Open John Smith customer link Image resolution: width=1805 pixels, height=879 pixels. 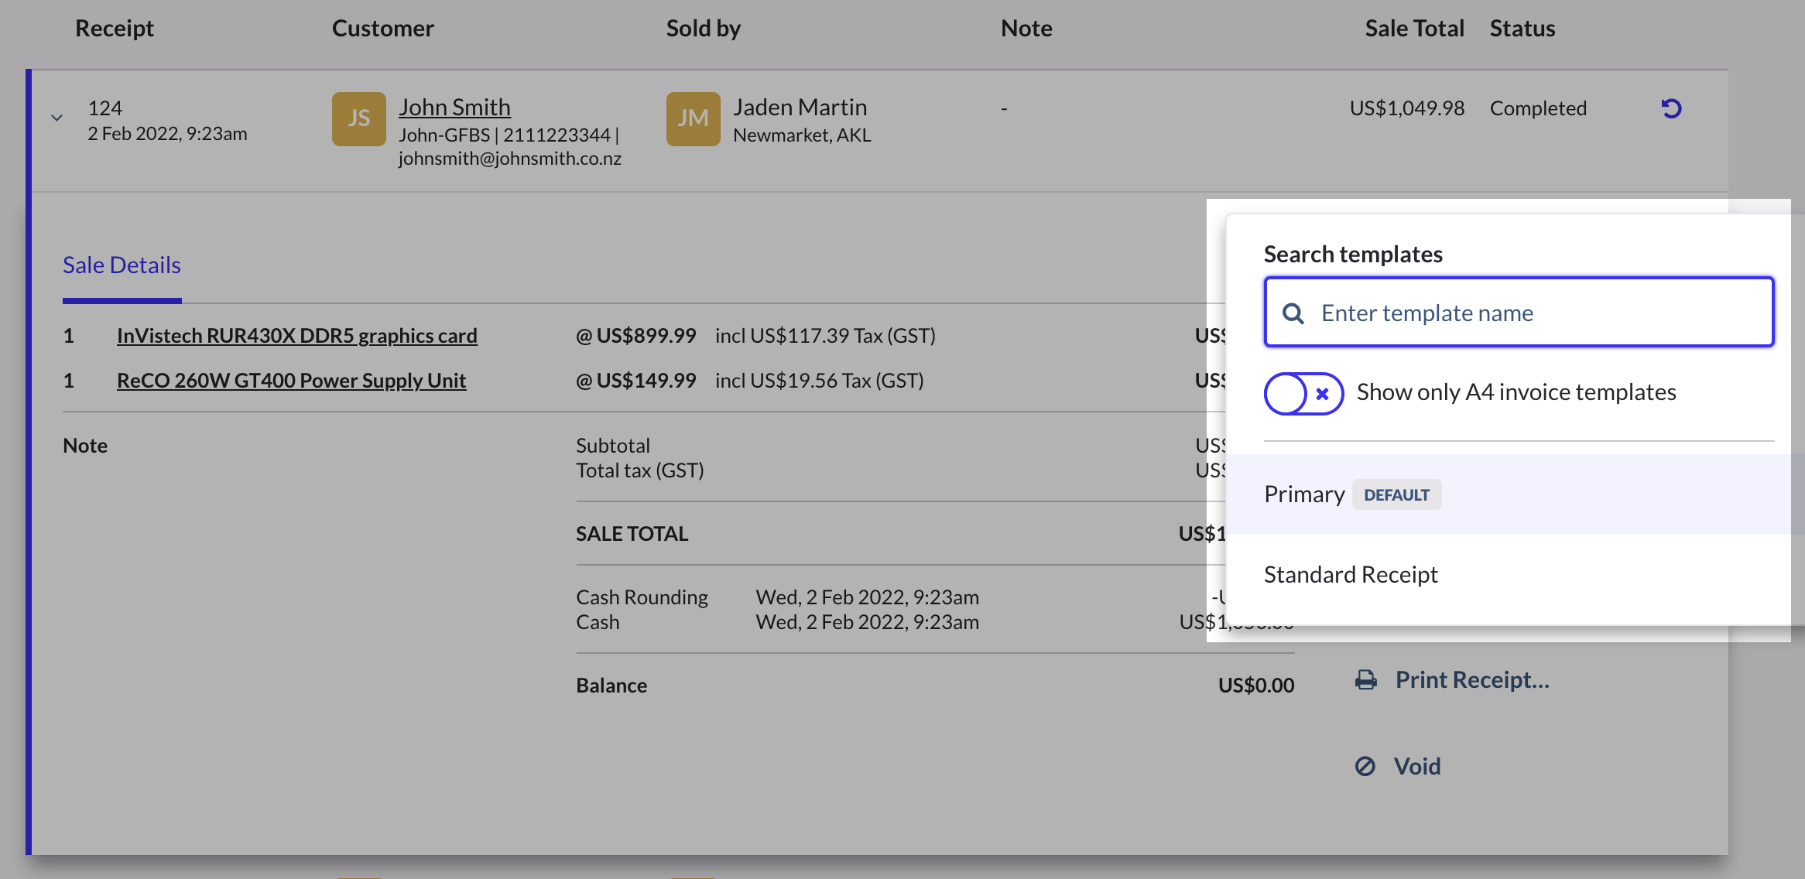[x=454, y=107]
